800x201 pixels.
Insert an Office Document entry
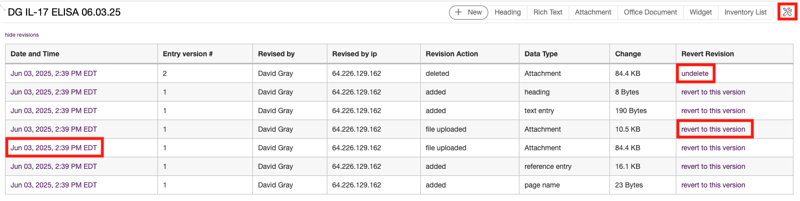650,12
